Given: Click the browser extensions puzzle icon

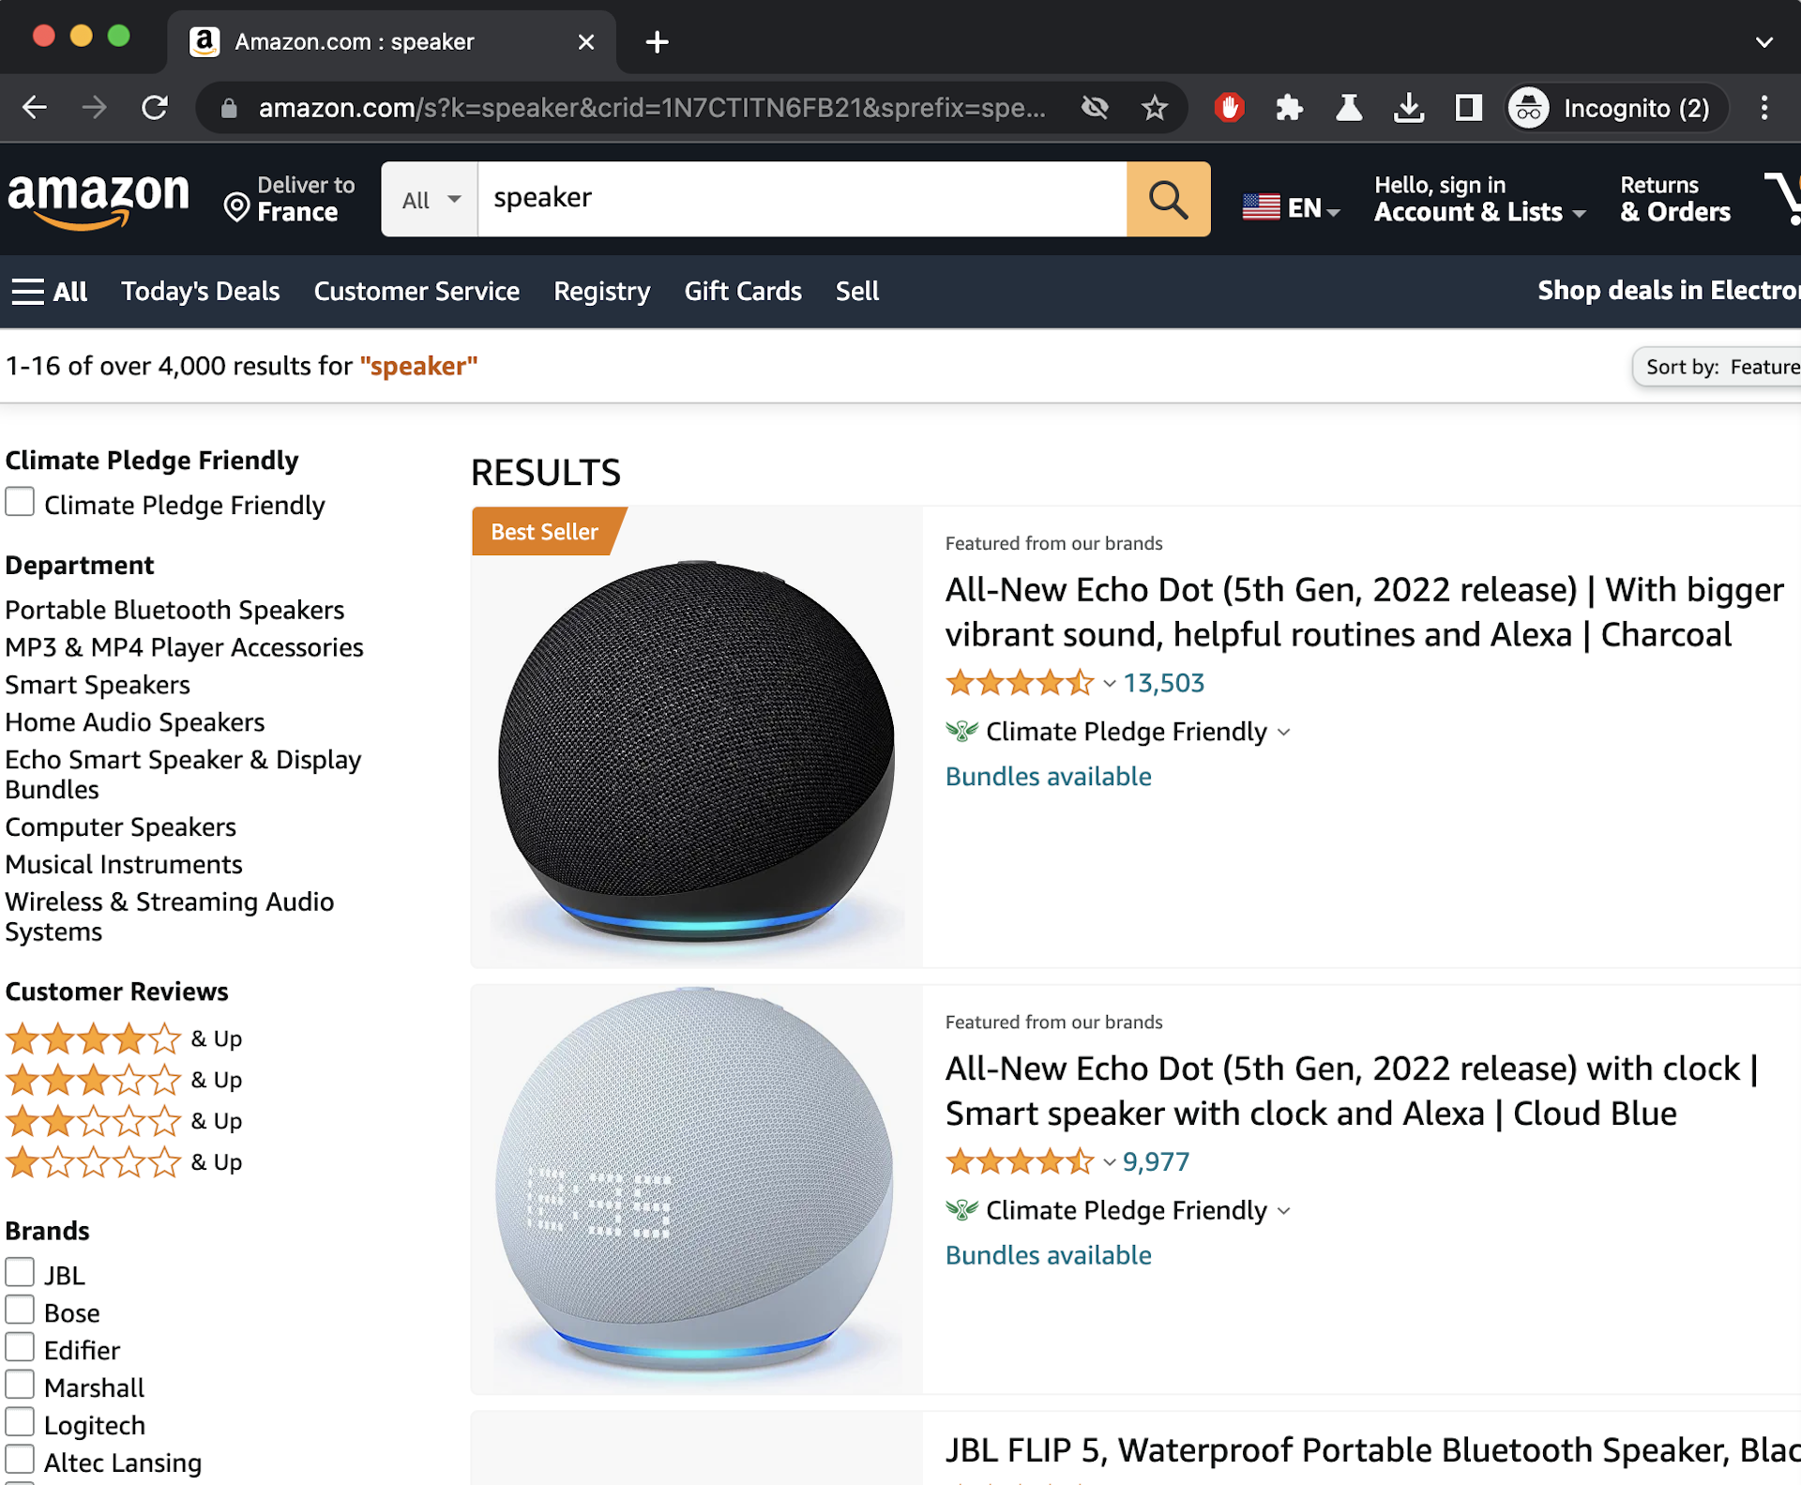Looking at the screenshot, I should coord(1289,107).
